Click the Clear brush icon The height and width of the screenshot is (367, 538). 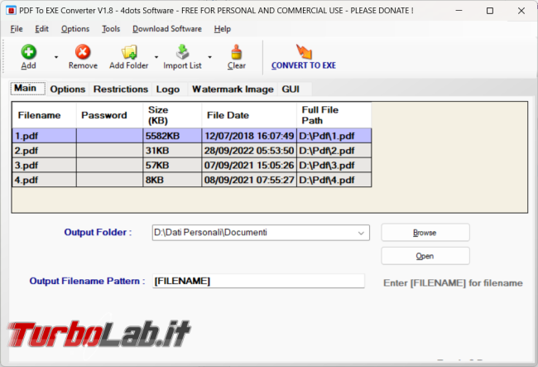[x=237, y=52]
